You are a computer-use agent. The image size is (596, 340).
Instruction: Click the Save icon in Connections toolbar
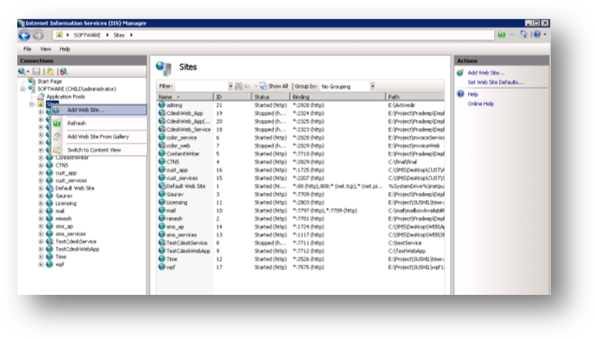pyautogui.click(x=36, y=71)
